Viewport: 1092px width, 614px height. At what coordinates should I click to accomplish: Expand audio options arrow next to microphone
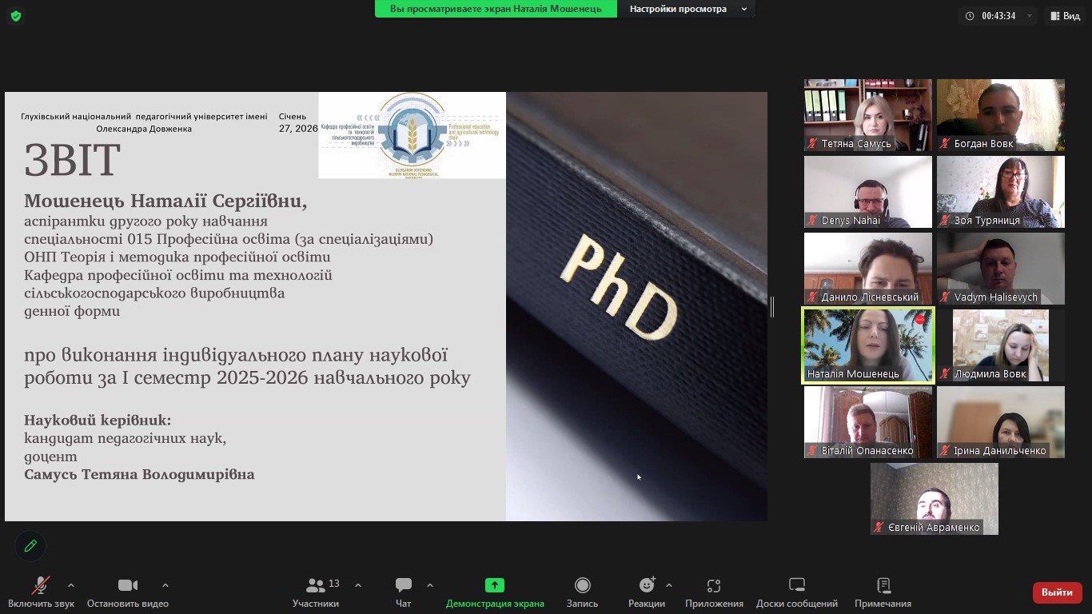coord(71,585)
